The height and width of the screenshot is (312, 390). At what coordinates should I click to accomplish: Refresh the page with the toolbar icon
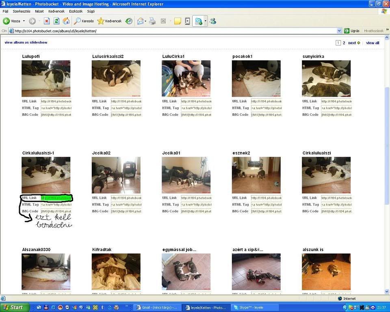[56, 21]
